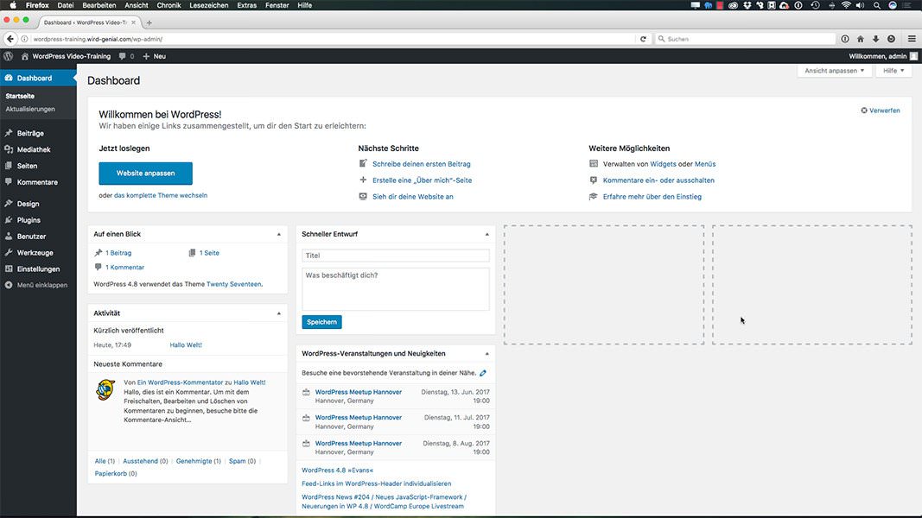Click the volume icon in menu bar
922x518 pixels.
pos(861,5)
